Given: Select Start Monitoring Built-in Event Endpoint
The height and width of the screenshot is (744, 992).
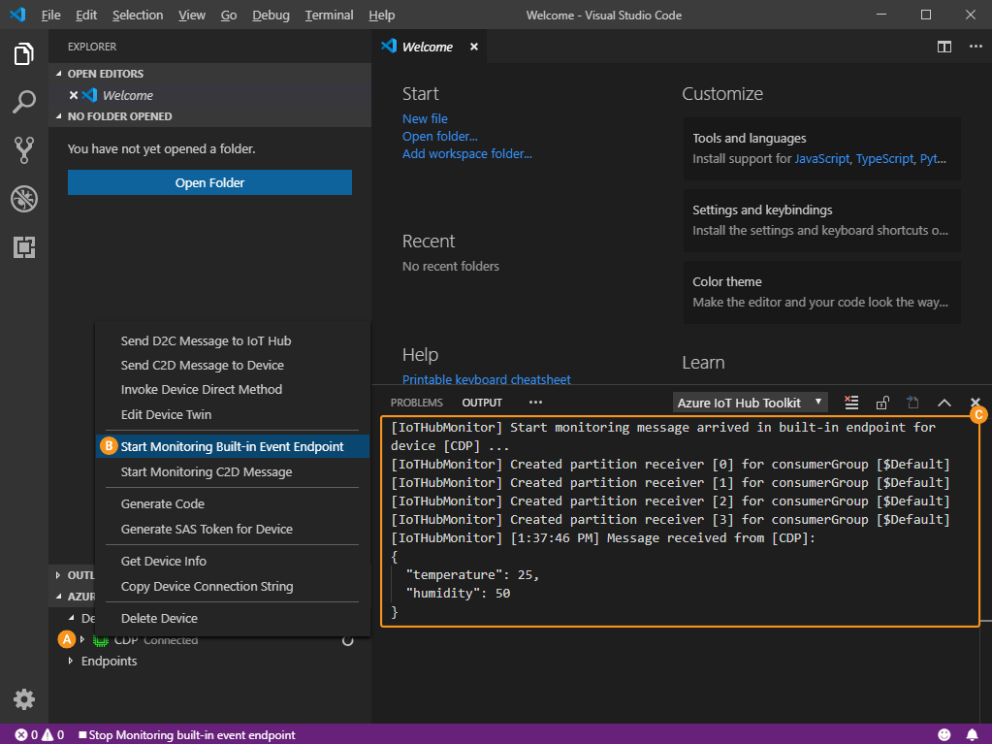Looking at the screenshot, I should click(232, 446).
